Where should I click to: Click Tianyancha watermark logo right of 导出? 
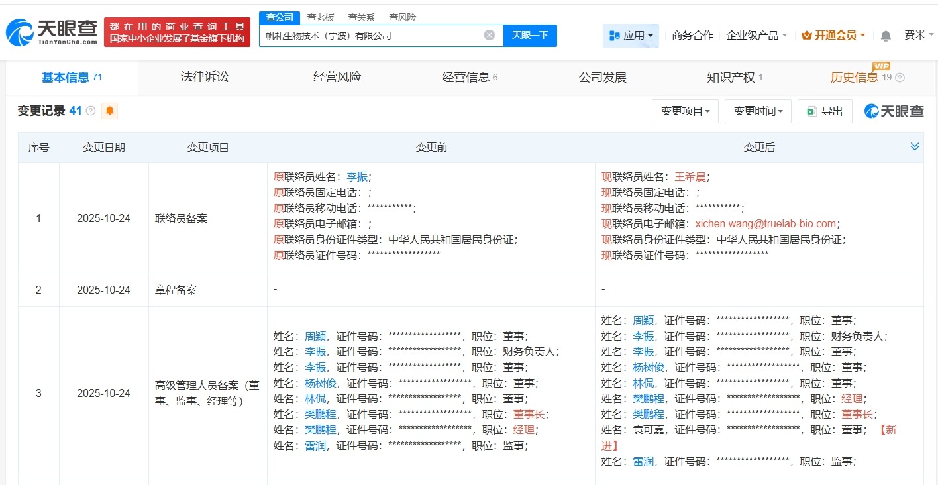pos(893,111)
